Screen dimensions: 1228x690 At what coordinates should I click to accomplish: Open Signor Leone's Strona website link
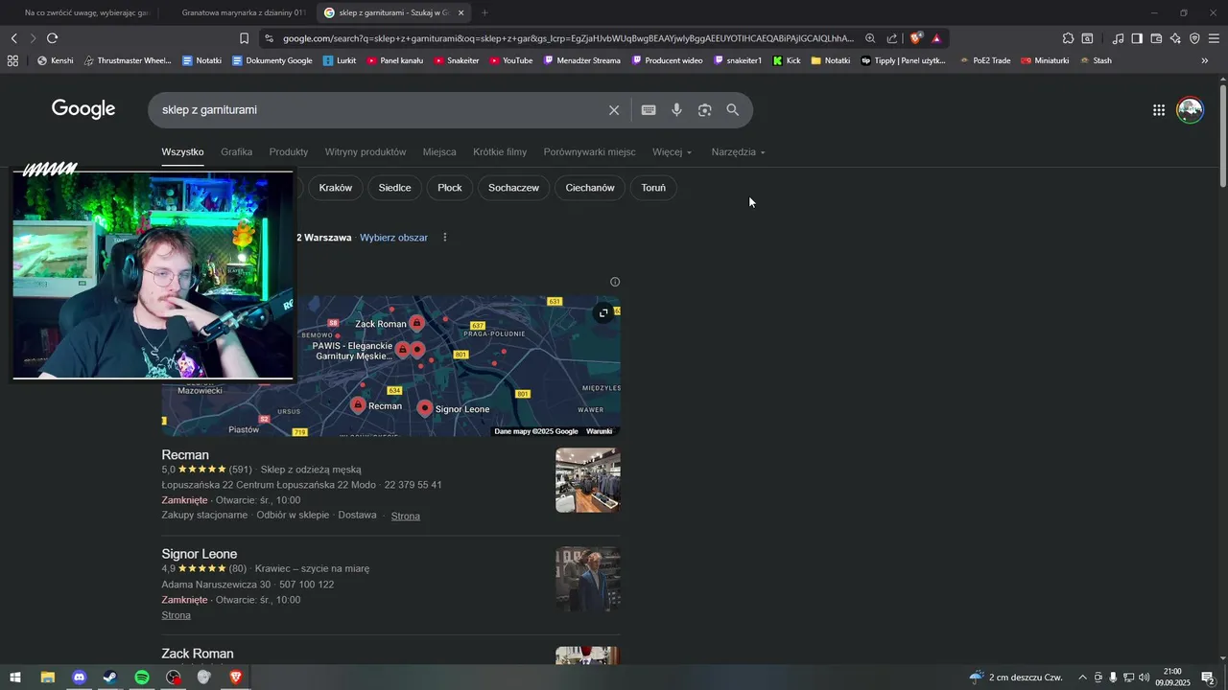click(177, 615)
